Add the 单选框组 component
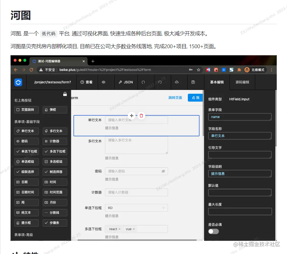 (x=27, y=162)
